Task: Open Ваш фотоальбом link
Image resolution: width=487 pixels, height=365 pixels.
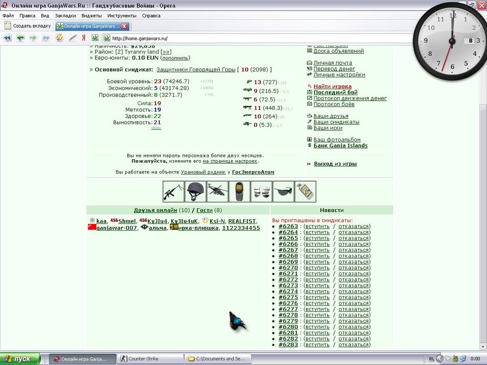Action: click(x=337, y=140)
